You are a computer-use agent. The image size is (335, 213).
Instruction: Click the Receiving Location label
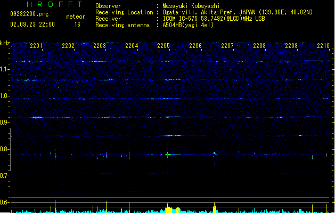124,12
